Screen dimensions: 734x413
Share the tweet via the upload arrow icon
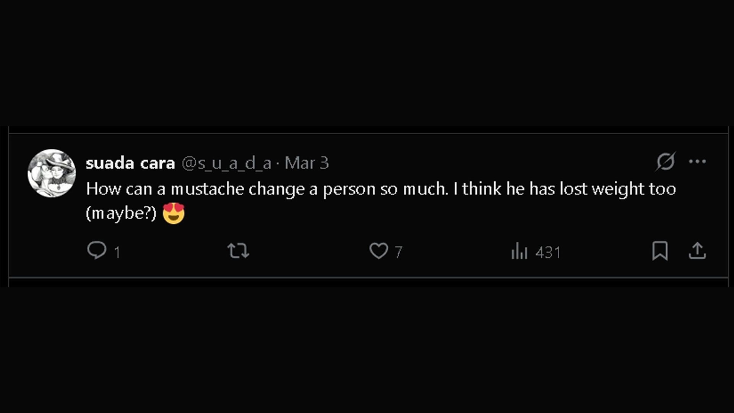pos(697,251)
